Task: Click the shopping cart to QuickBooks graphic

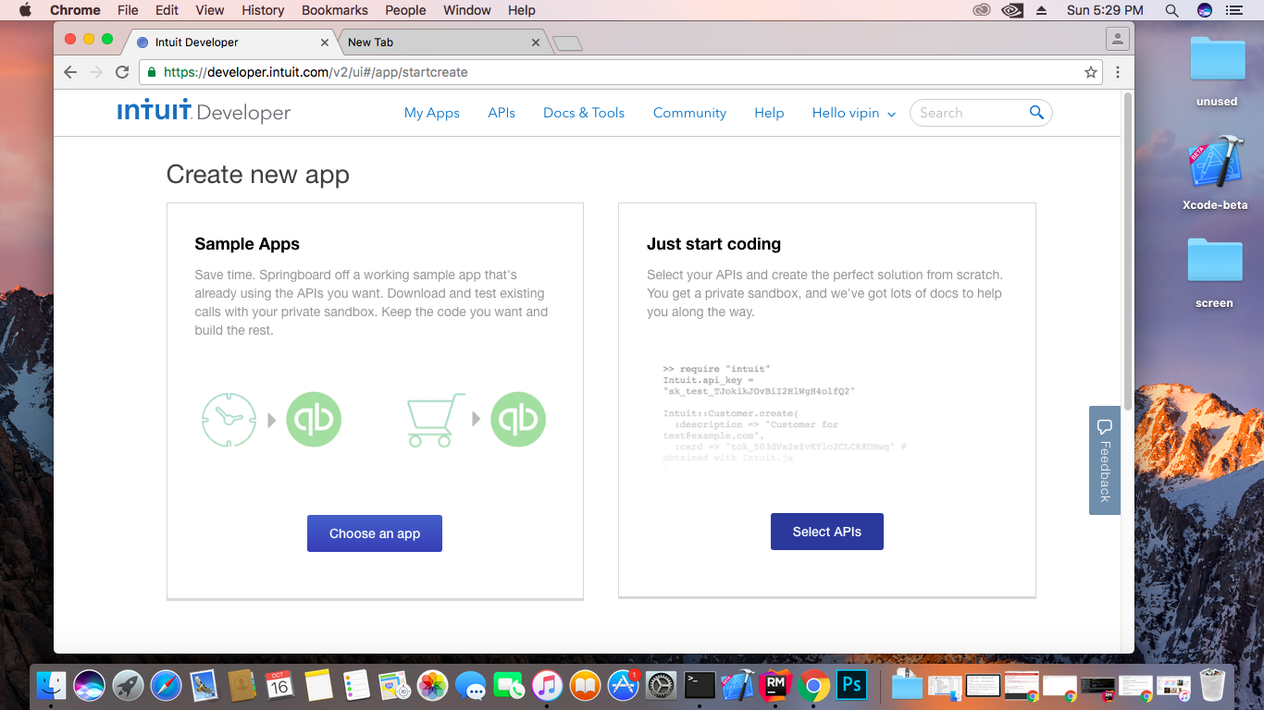Action: coord(476,420)
